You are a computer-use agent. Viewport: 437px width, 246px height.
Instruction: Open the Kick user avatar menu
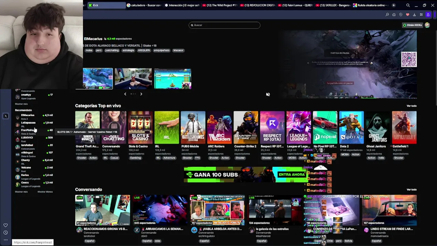pyautogui.click(x=427, y=25)
